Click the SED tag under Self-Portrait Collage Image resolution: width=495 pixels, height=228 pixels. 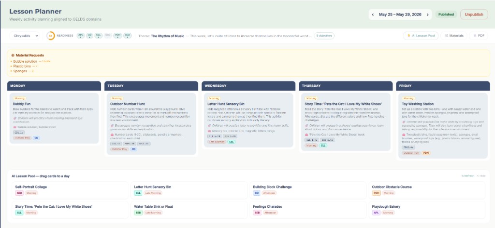click(x=19, y=193)
